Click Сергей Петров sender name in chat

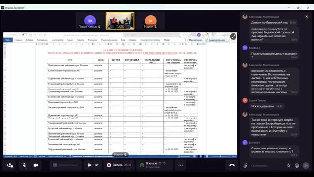pos(257,100)
